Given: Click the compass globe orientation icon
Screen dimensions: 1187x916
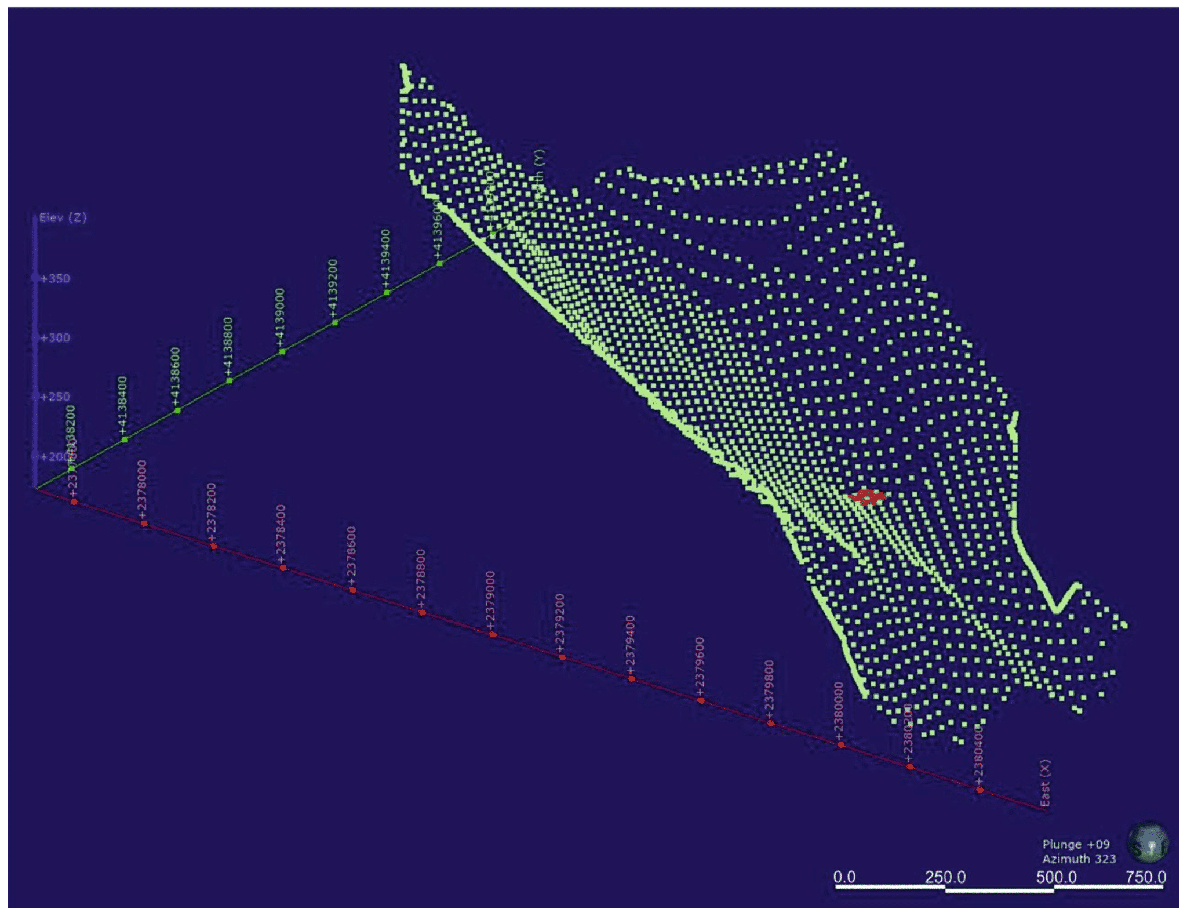Looking at the screenshot, I should (1148, 842).
